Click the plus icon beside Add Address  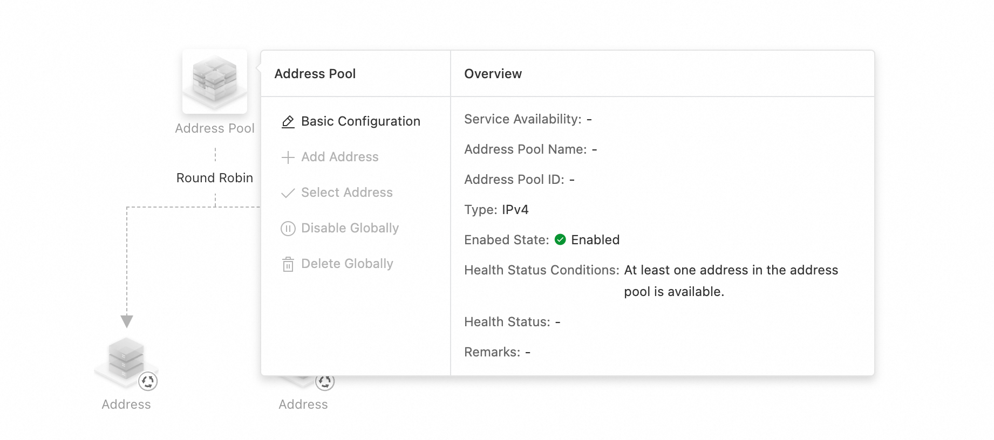tap(288, 157)
